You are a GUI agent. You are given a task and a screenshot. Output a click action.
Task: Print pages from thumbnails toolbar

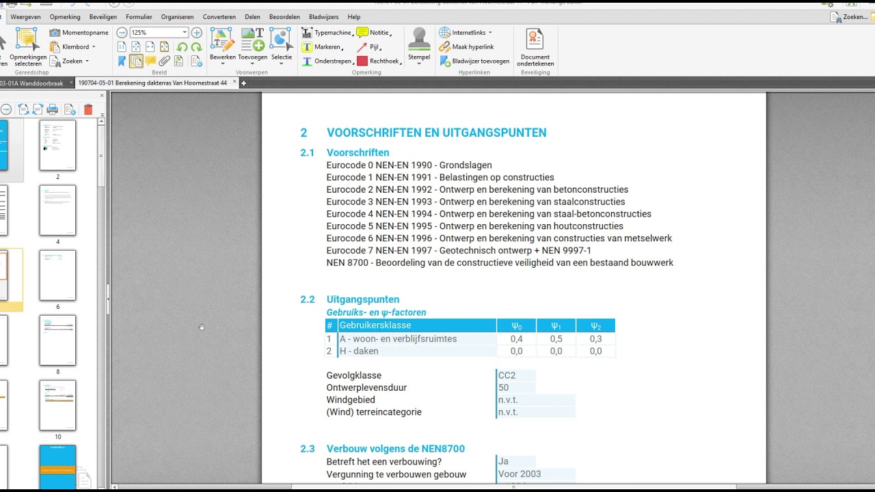(52, 109)
